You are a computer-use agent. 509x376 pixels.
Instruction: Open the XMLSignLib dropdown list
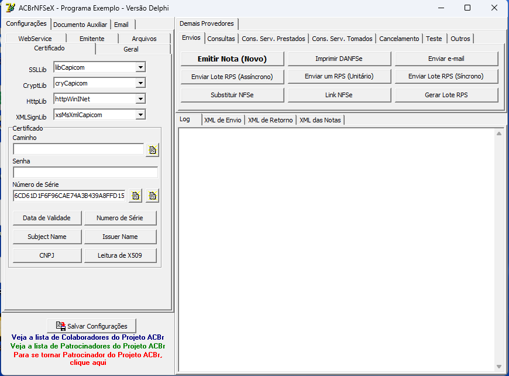pyautogui.click(x=140, y=115)
